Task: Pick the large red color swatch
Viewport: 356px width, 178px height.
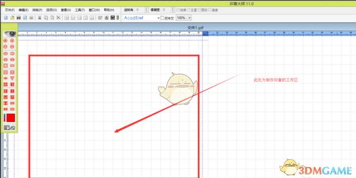Action: pos(11,118)
